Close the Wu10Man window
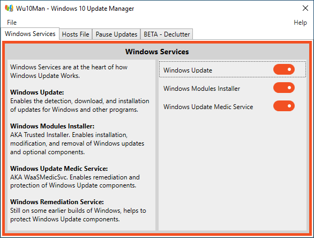This screenshot has width=314, height=238. [x=305, y=8]
